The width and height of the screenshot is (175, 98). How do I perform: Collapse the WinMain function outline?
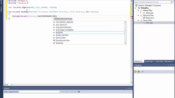pyautogui.click(x=8, y=12)
